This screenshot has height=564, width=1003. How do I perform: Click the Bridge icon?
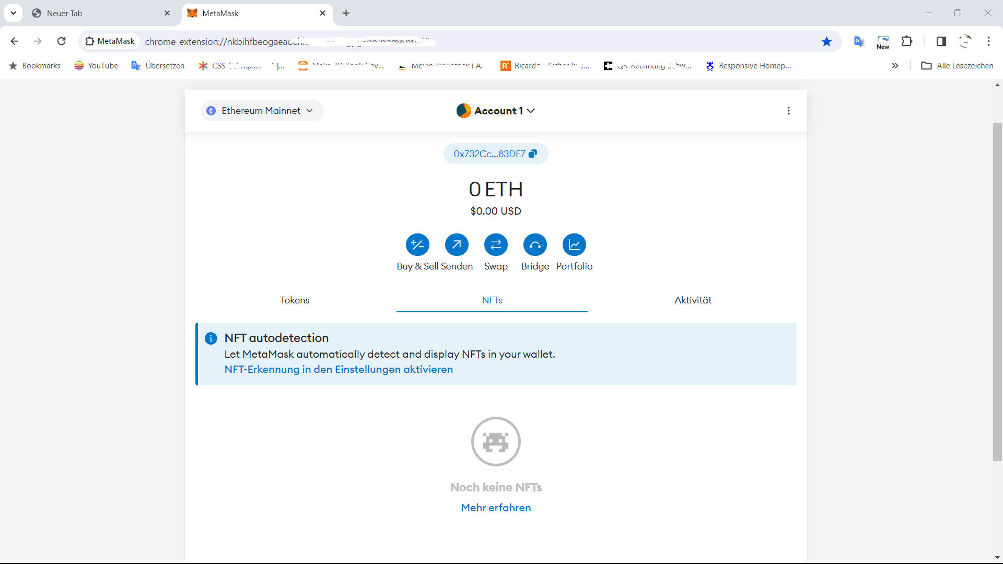point(535,244)
